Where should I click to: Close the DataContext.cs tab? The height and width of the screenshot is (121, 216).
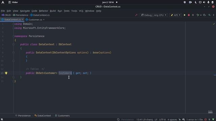[22, 19]
